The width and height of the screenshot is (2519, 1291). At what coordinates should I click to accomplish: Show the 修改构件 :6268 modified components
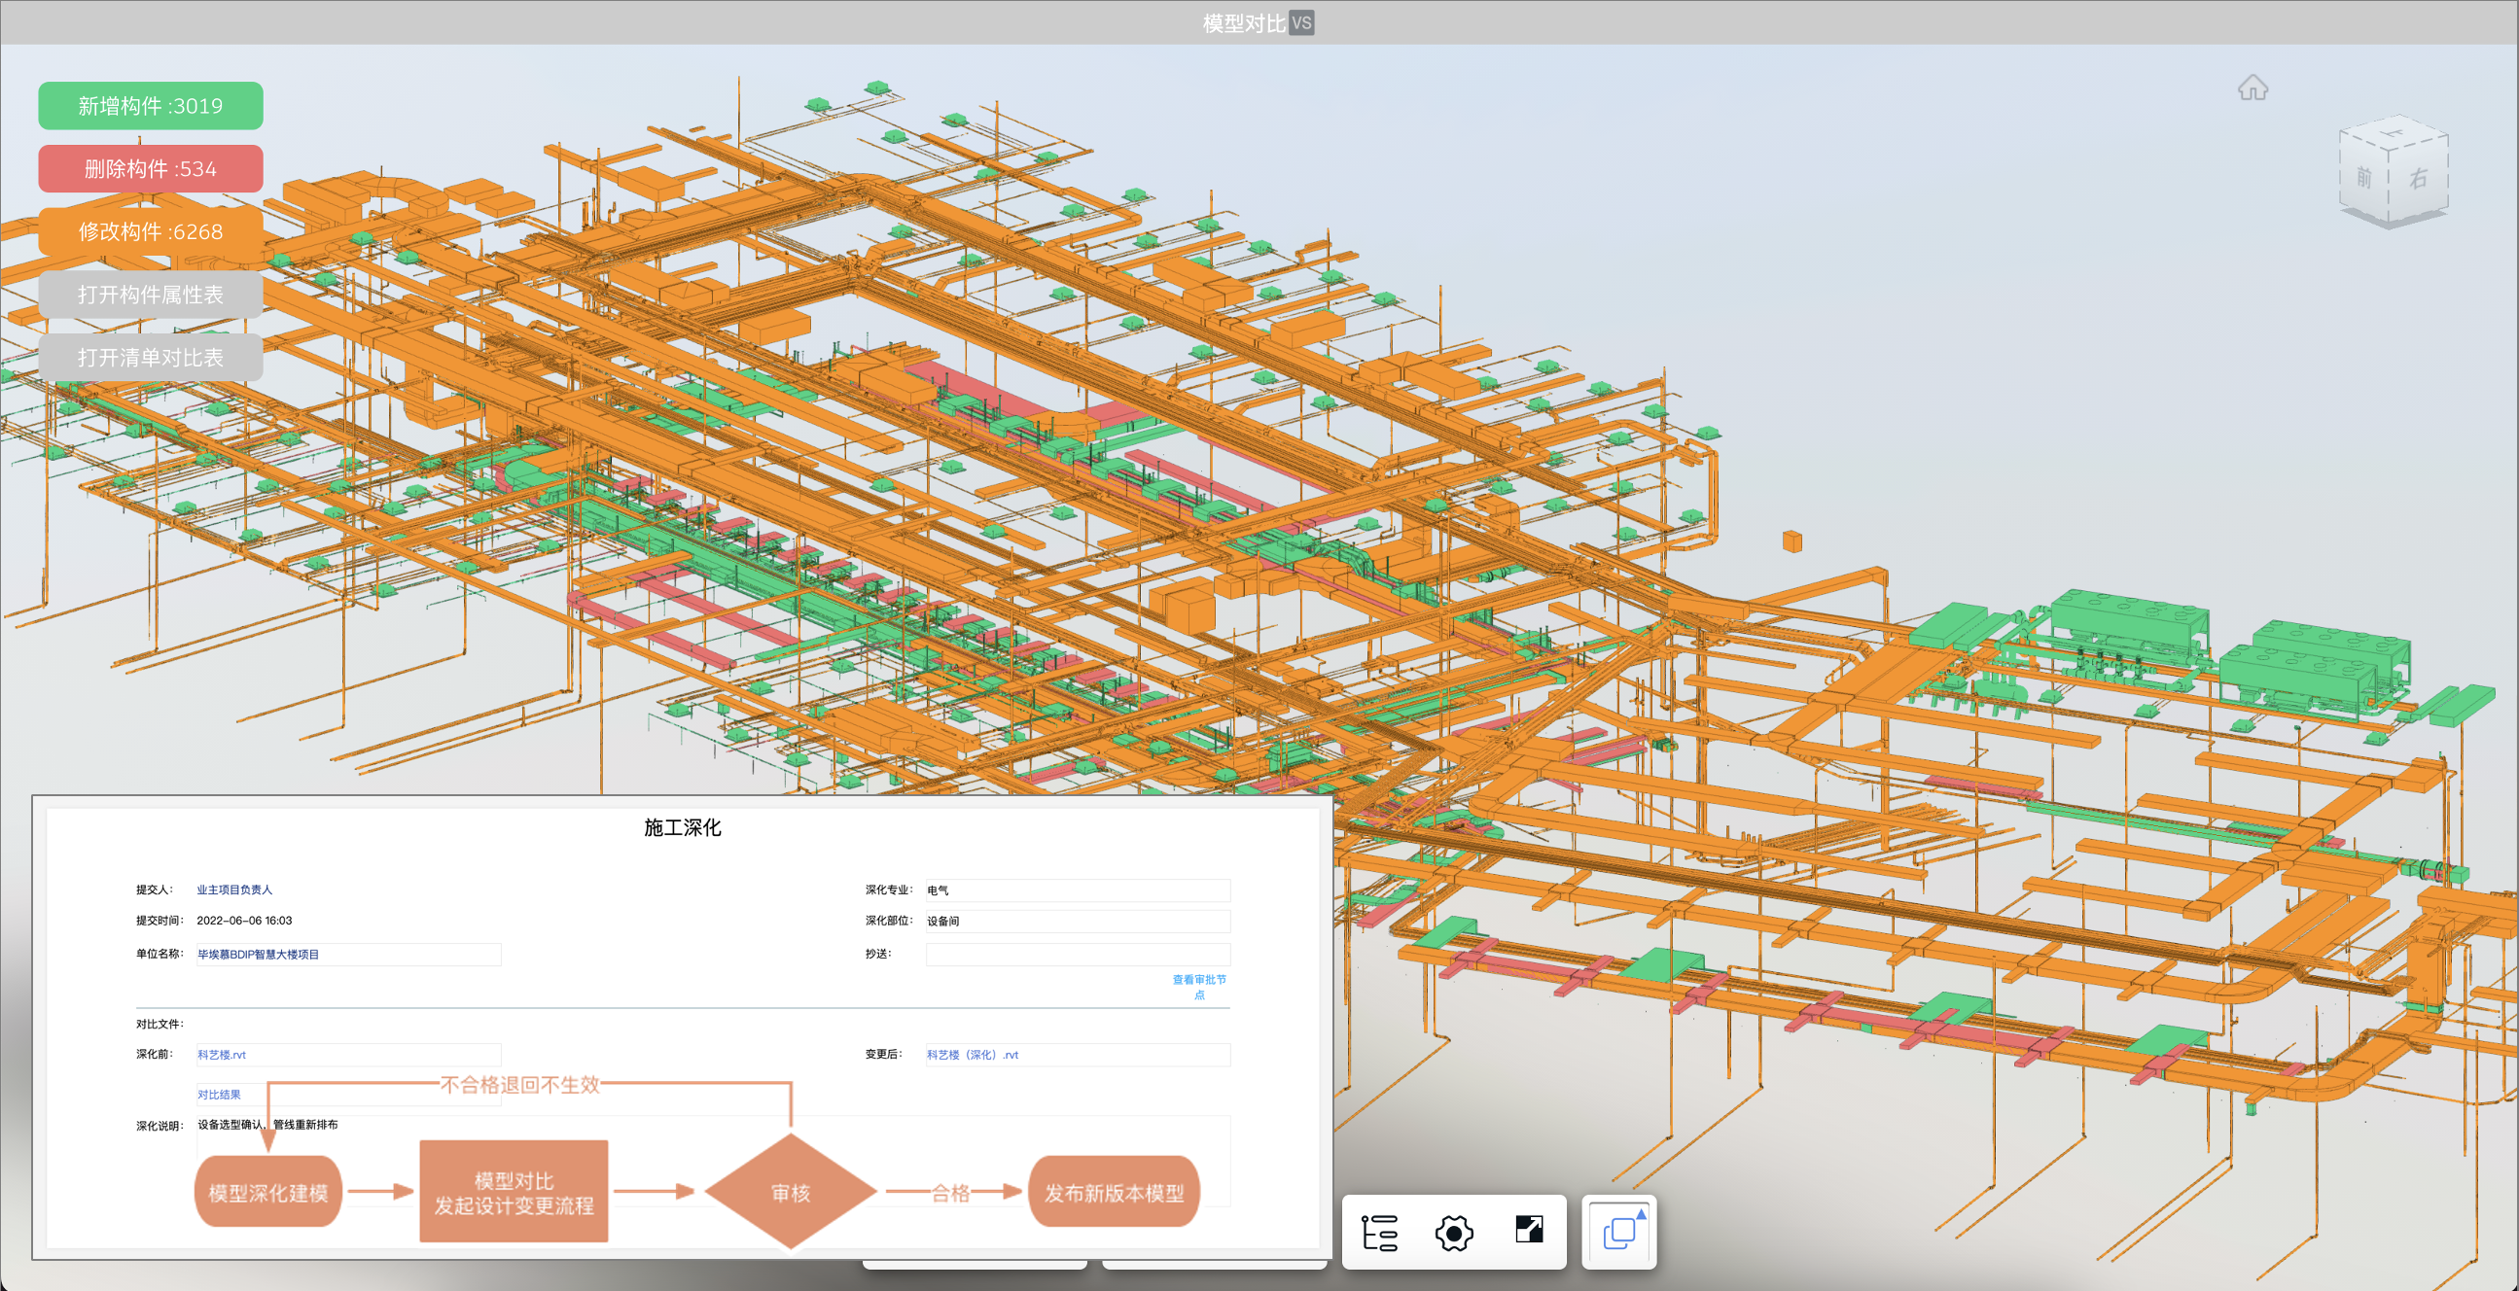151,231
